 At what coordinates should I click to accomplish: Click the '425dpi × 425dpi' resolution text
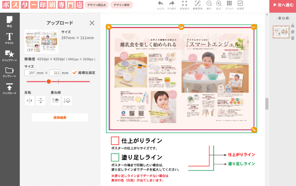[x=51, y=59]
